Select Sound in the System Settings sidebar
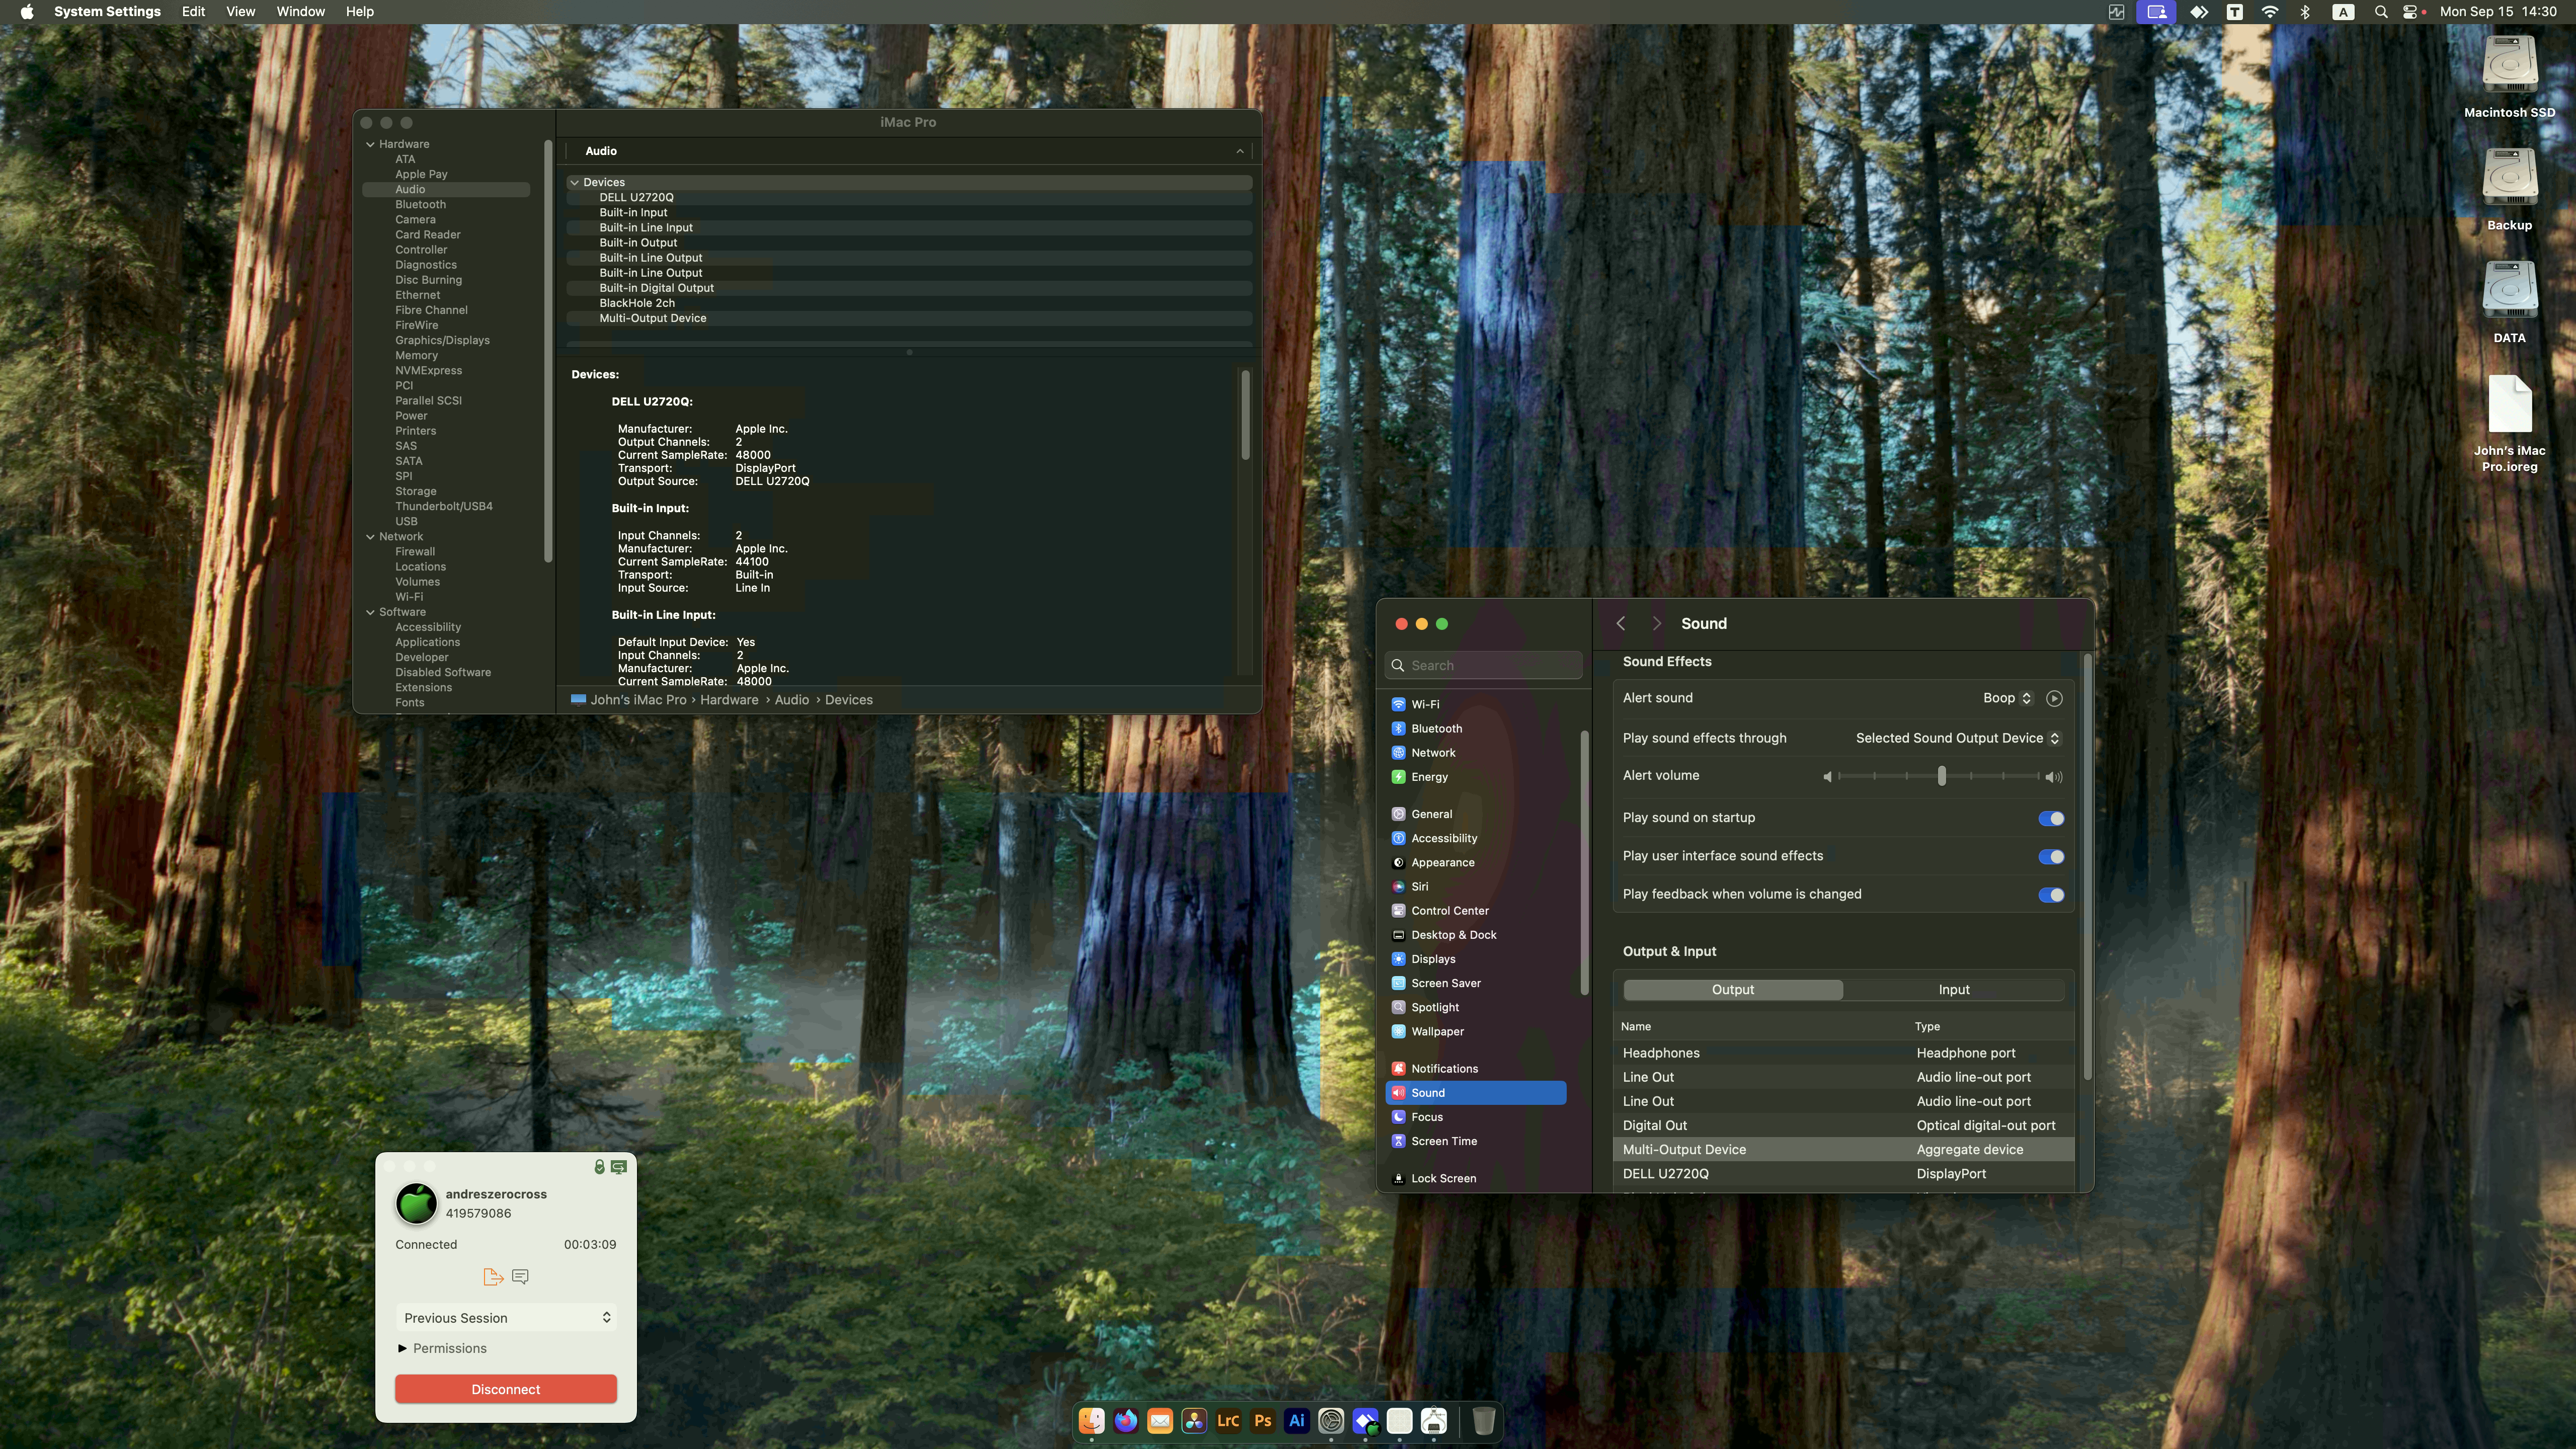This screenshot has height=1449, width=2576. click(x=1427, y=1092)
